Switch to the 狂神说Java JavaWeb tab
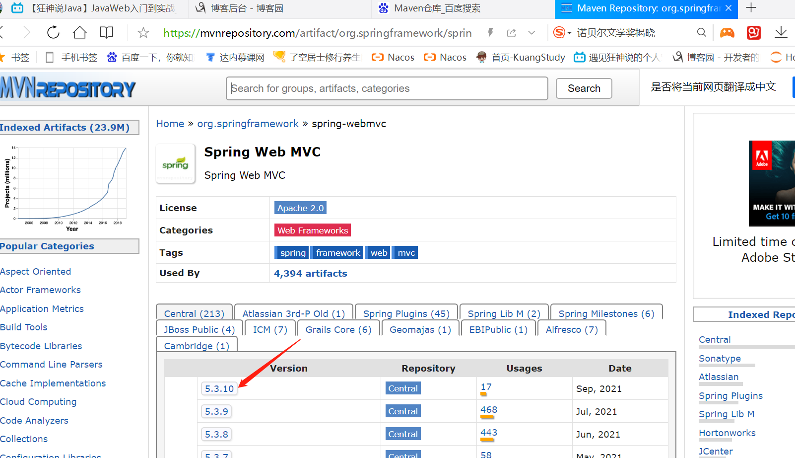Screen dimensions: 795x458 coord(94,8)
